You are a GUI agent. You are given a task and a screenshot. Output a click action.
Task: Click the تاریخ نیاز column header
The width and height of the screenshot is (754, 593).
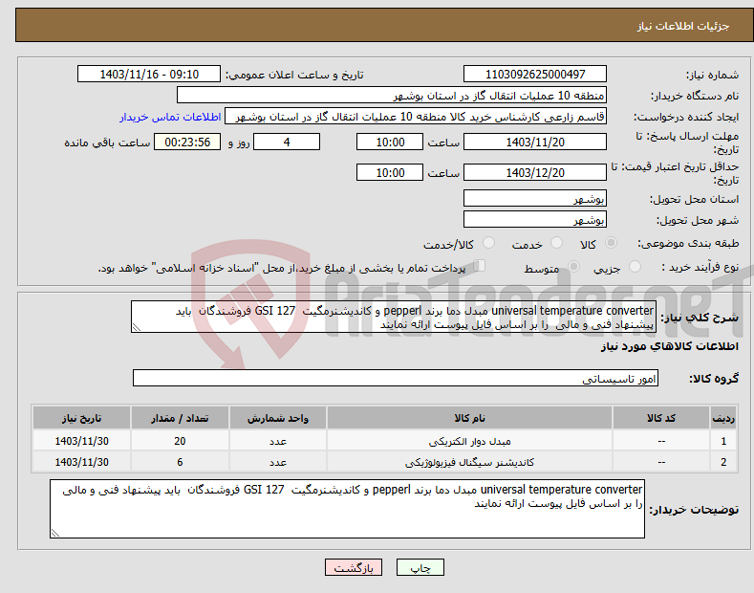point(81,418)
